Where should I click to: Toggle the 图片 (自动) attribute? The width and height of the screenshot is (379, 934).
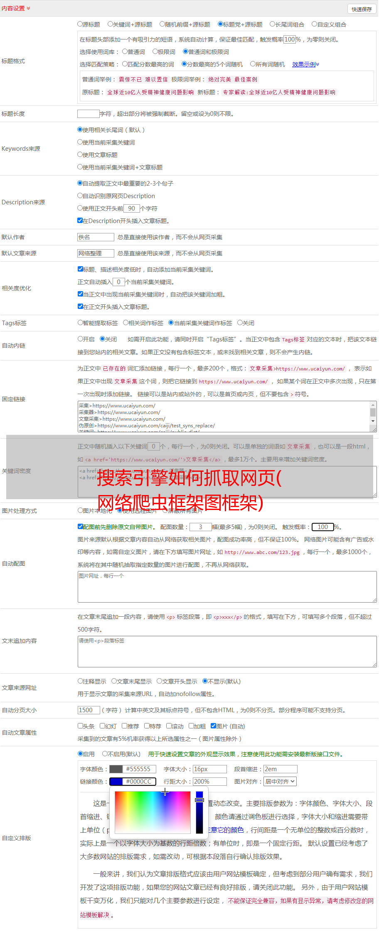(x=213, y=726)
